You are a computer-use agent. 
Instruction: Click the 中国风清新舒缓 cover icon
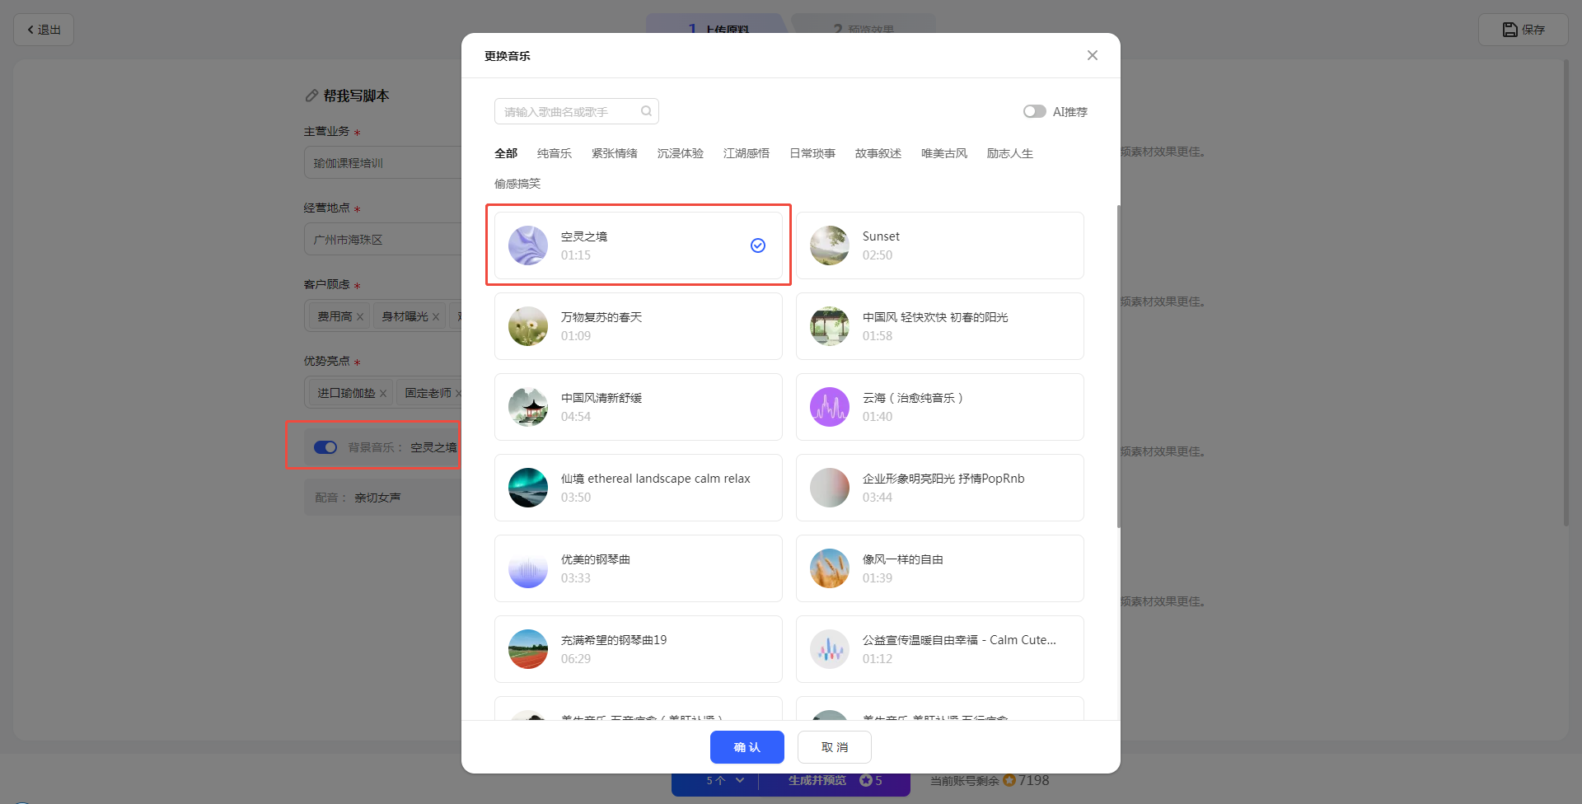click(x=528, y=407)
